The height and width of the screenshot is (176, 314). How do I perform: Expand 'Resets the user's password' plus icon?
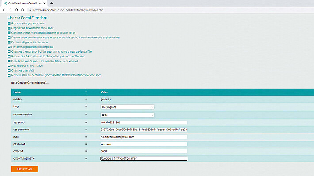point(9,61)
